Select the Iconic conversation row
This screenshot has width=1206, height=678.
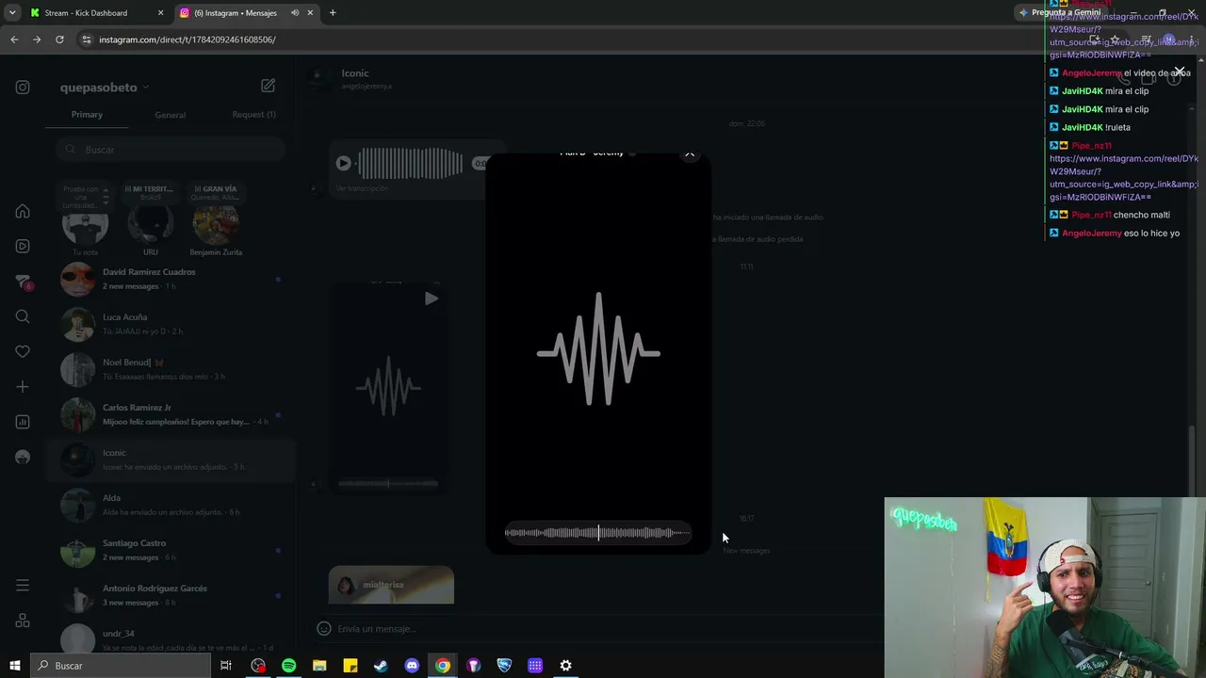[170, 460]
